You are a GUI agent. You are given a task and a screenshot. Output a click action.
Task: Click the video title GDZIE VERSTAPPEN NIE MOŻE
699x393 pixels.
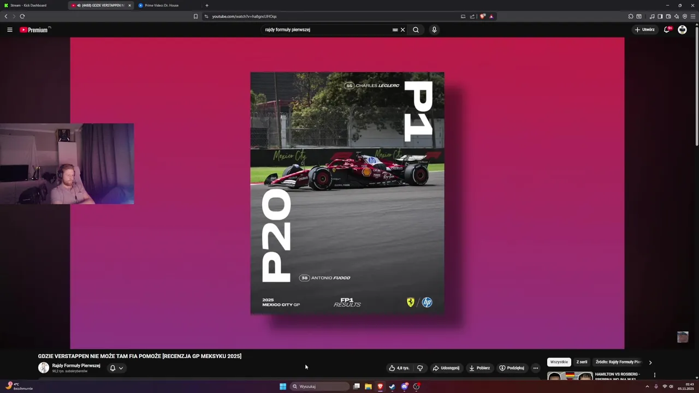[x=140, y=356]
